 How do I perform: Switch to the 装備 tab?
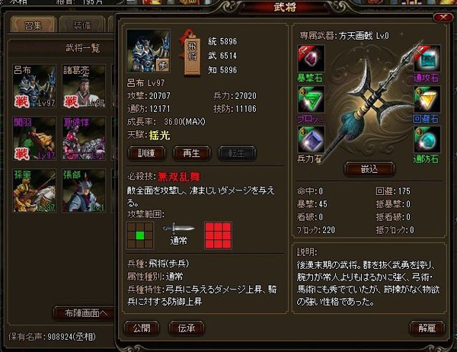[x=82, y=25]
